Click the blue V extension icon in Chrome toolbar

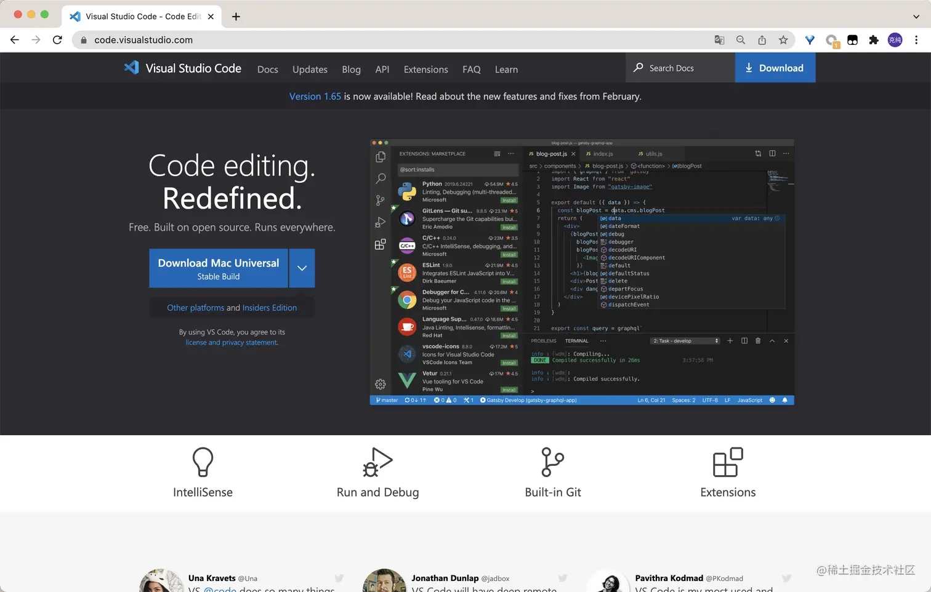pos(810,40)
